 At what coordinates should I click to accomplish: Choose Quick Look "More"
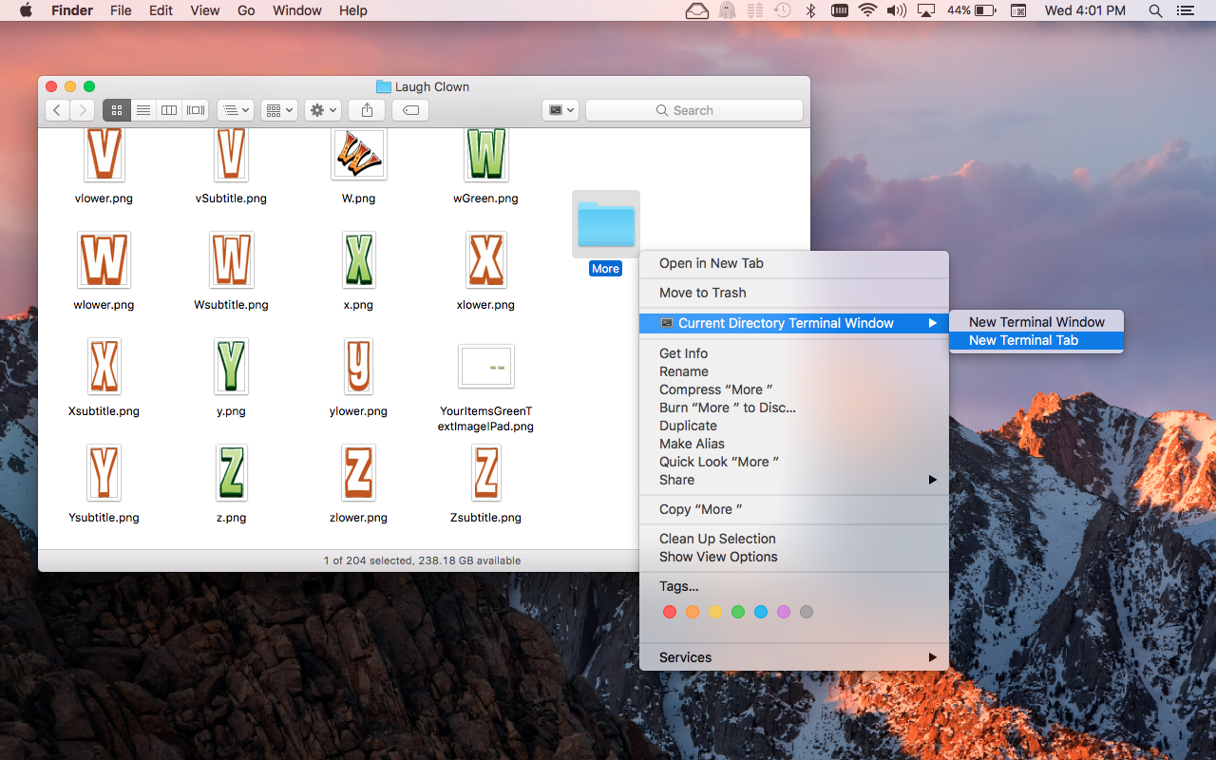click(794, 462)
